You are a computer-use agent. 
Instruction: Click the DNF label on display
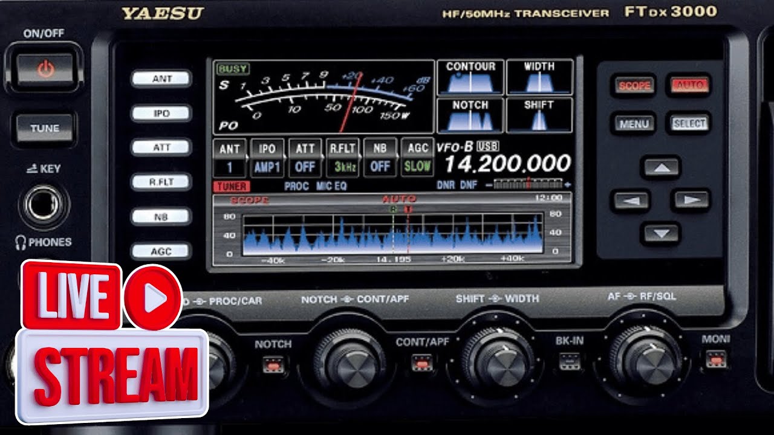click(469, 185)
